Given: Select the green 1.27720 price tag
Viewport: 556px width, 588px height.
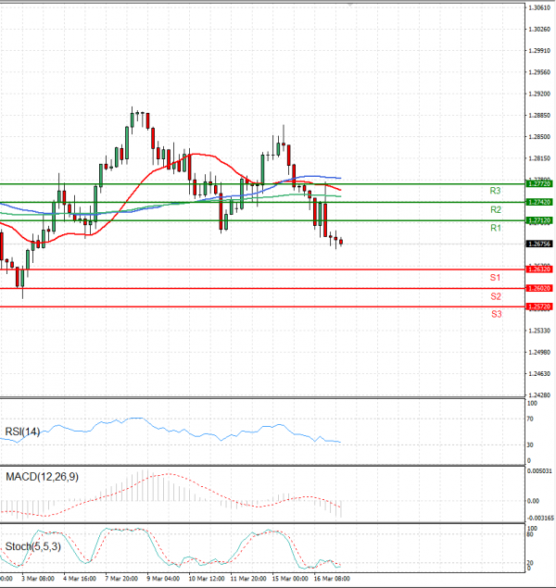Looking at the screenshot, I should 539,183.
